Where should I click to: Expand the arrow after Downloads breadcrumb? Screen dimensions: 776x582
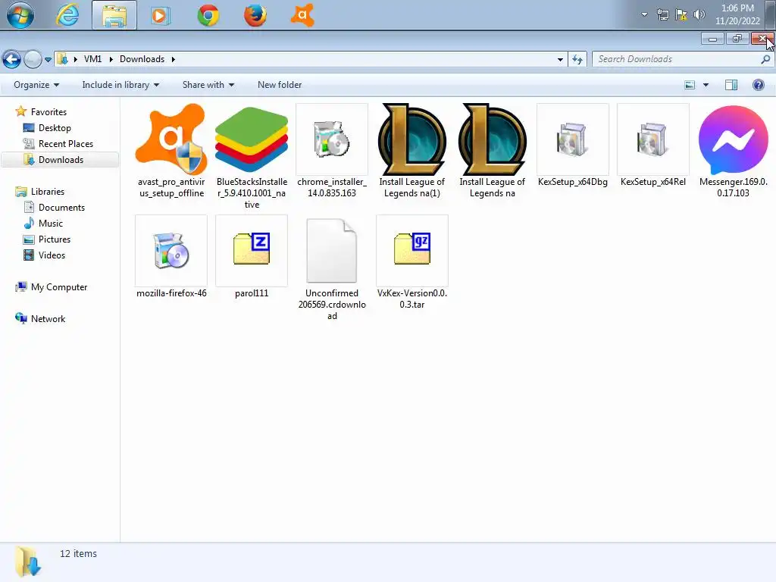pos(174,59)
